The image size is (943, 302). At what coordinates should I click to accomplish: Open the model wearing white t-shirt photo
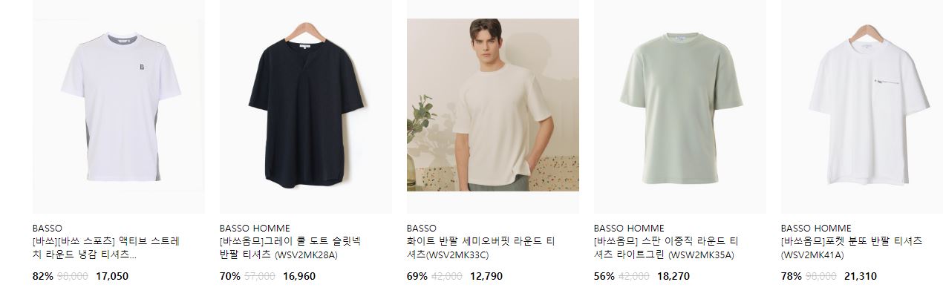493,105
